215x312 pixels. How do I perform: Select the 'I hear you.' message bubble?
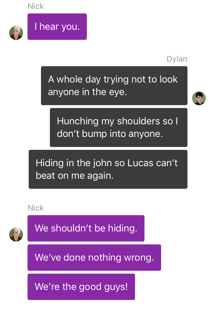tap(57, 27)
